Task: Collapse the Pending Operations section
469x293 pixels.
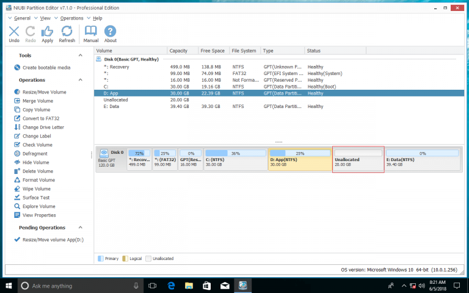Action: (x=80, y=228)
